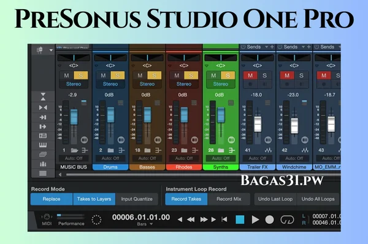Click the Drums volume fader
The height and width of the screenshot is (244, 368).
[111, 115]
